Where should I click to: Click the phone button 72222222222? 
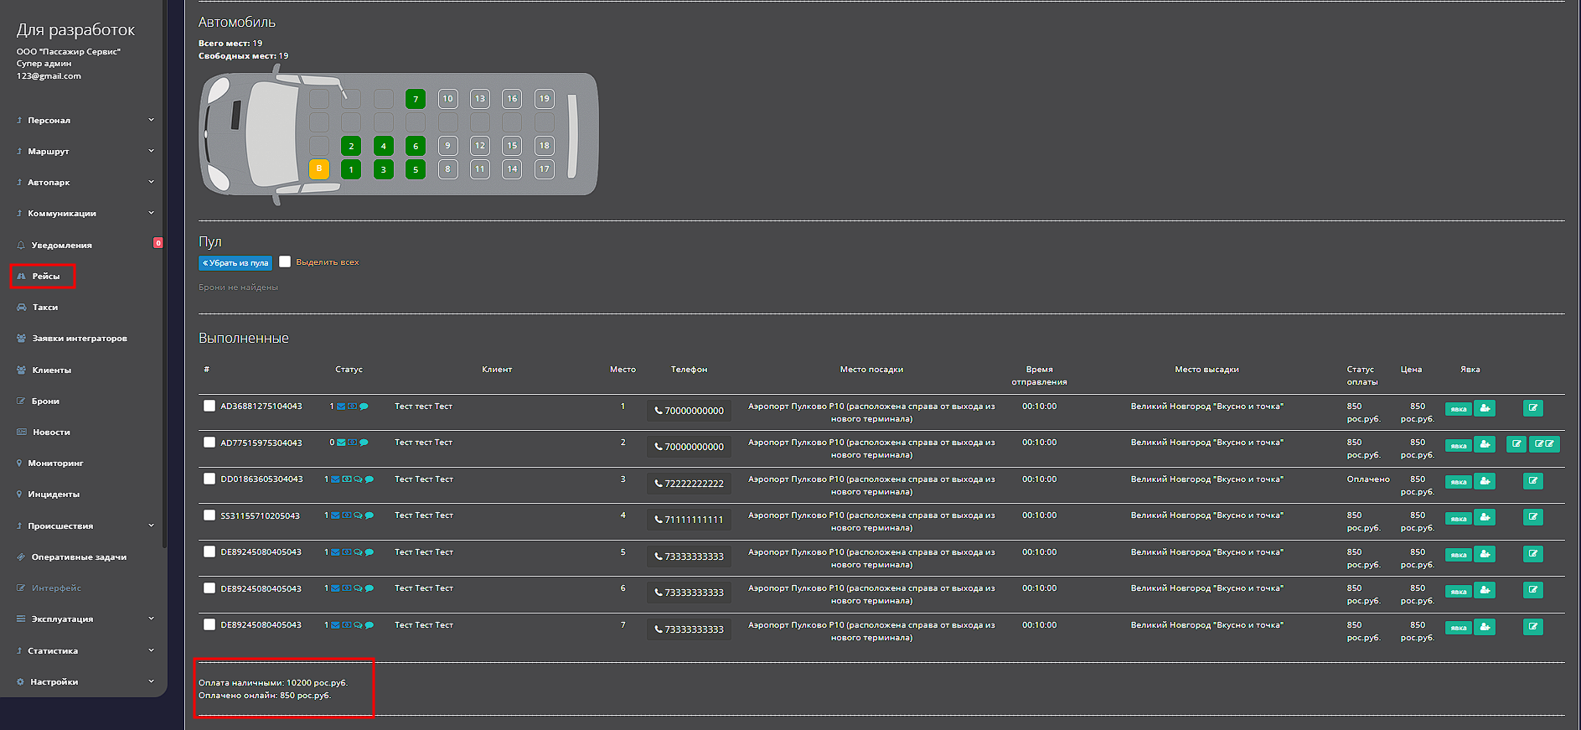689,484
